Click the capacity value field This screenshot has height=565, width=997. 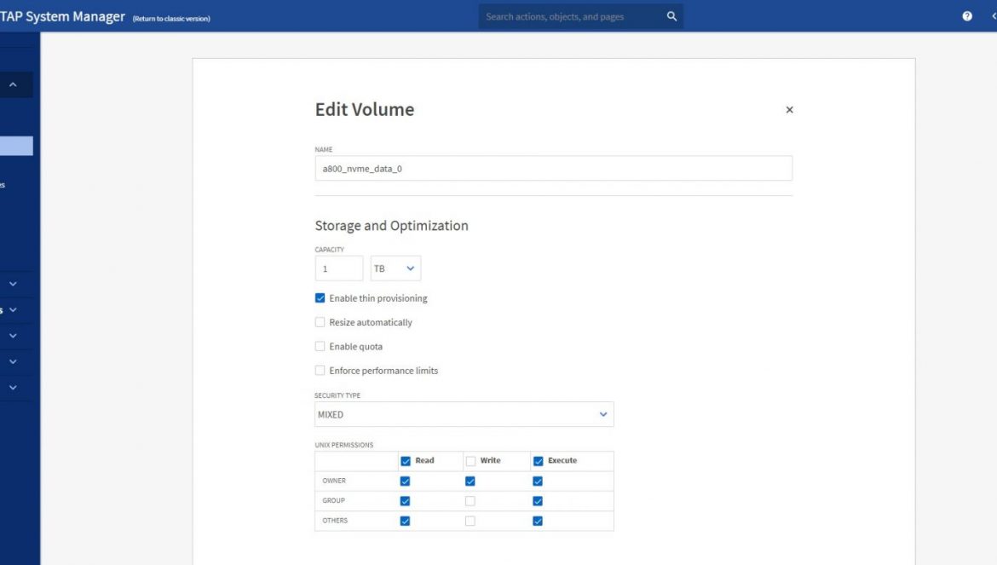tap(339, 268)
